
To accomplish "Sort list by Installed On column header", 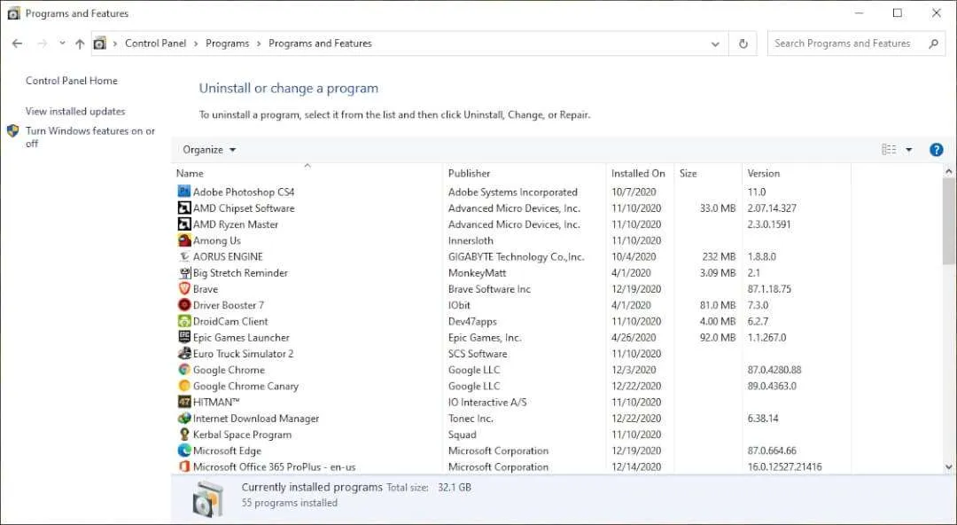I will 640,173.
